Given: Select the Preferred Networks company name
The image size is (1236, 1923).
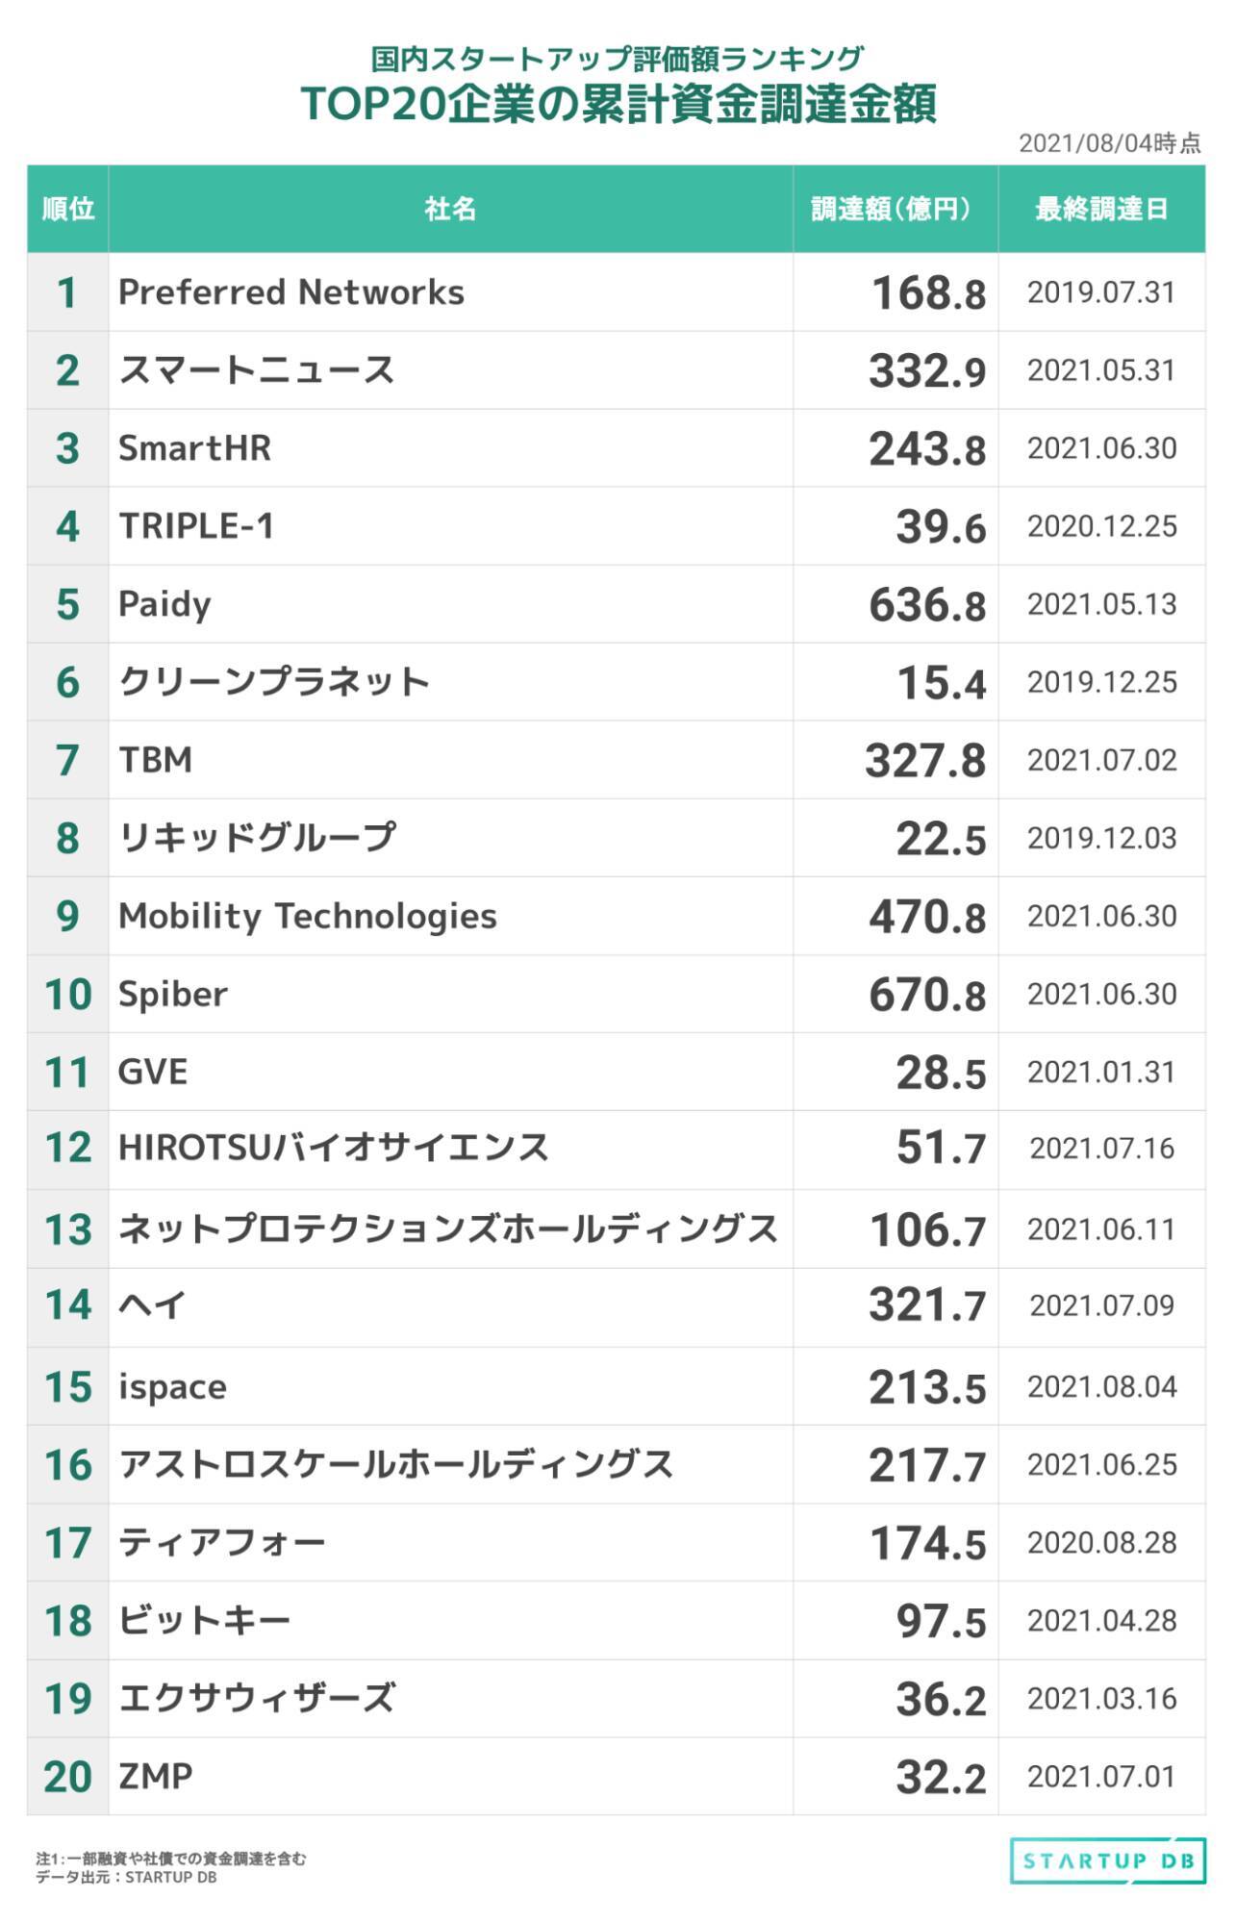Looking at the screenshot, I should point(290,292).
